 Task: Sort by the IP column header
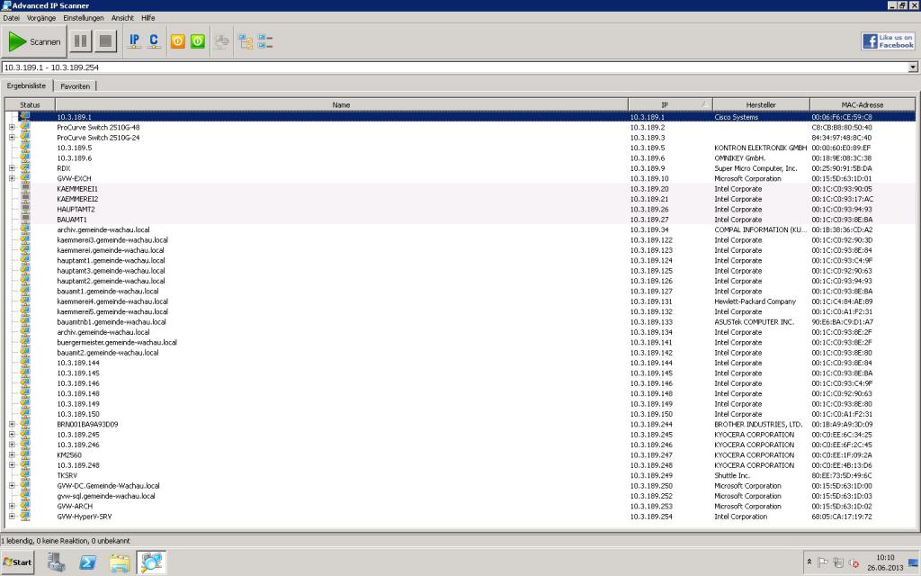pyautogui.click(x=670, y=104)
